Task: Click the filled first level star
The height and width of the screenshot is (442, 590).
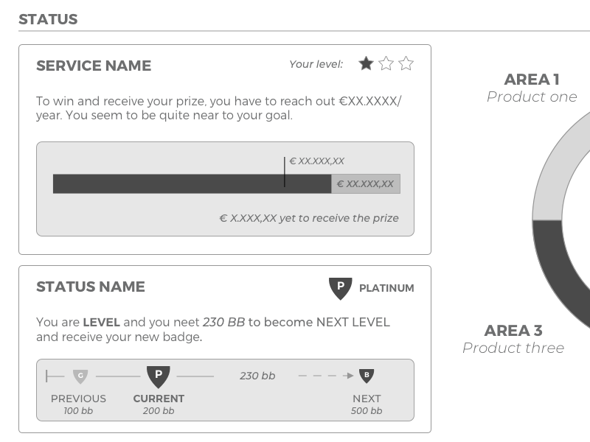Action: point(366,64)
